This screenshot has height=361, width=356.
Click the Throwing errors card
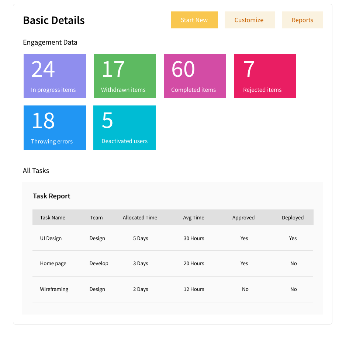coord(55,127)
